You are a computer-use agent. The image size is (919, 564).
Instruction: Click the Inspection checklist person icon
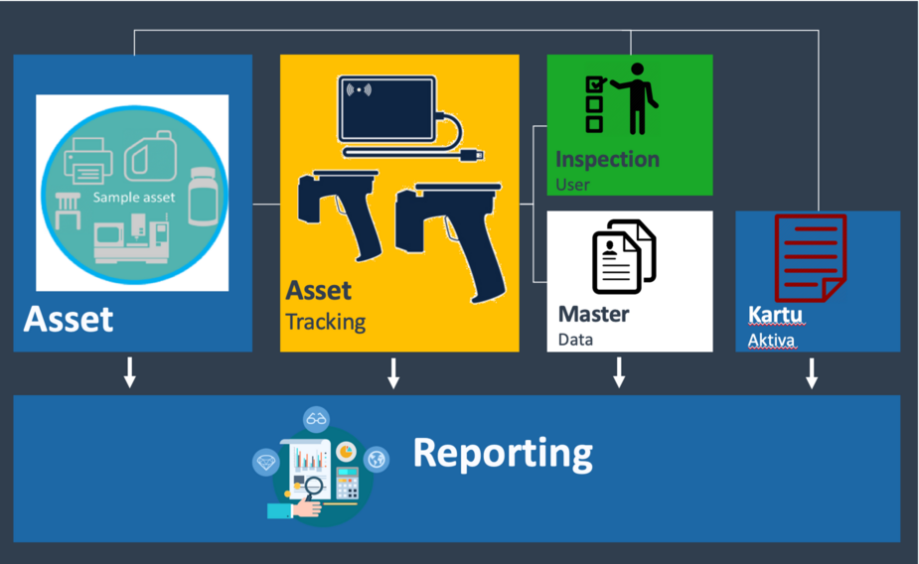(x=620, y=99)
